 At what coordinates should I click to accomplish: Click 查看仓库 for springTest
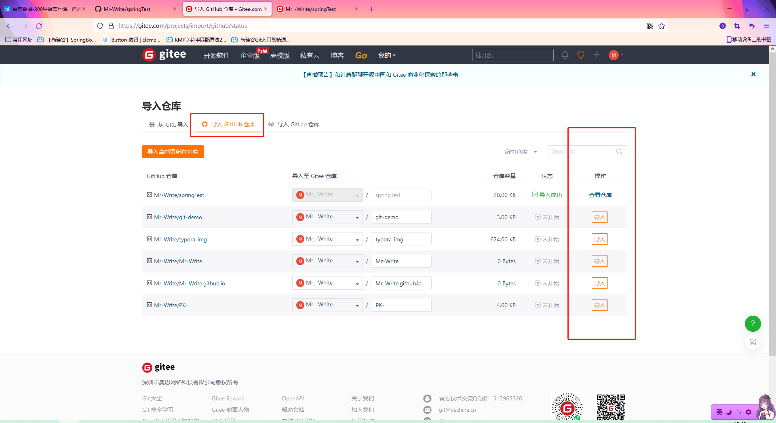pyautogui.click(x=600, y=195)
